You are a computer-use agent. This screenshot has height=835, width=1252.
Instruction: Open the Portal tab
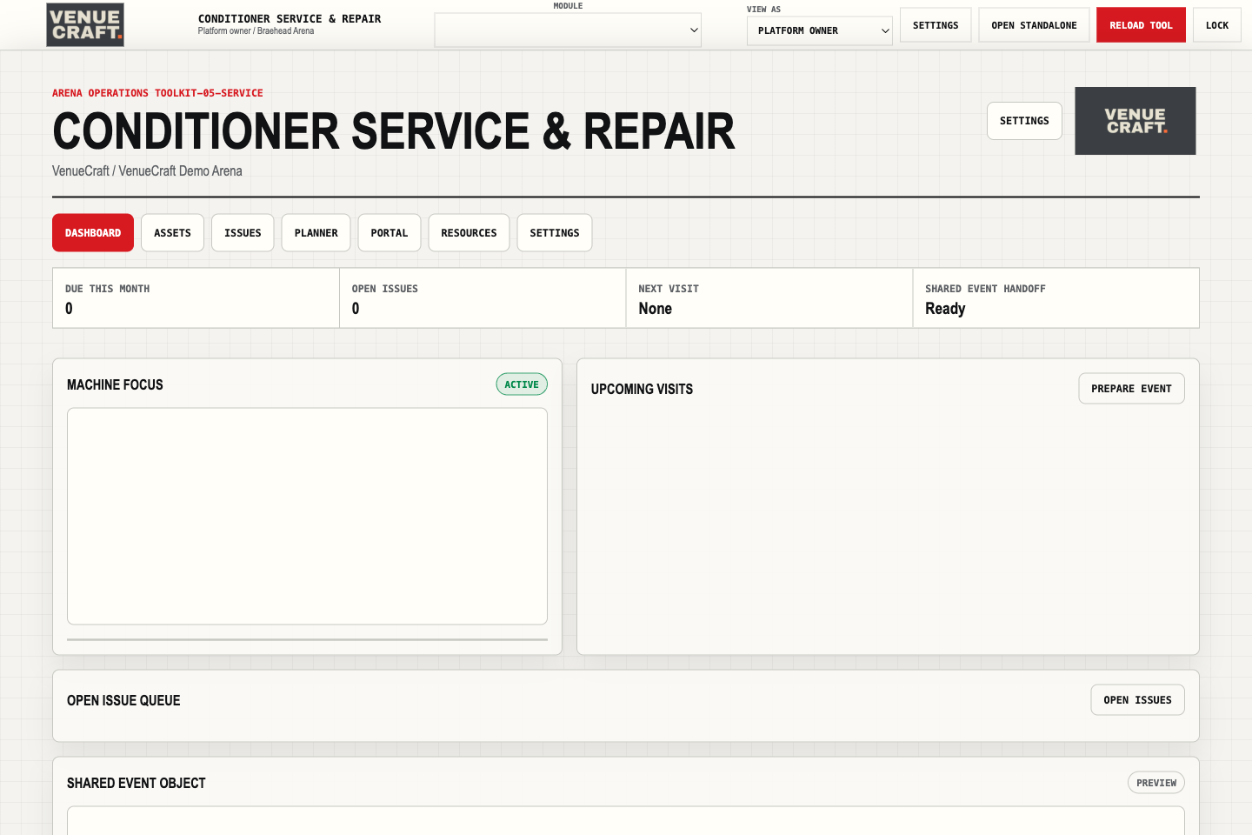(x=389, y=233)
